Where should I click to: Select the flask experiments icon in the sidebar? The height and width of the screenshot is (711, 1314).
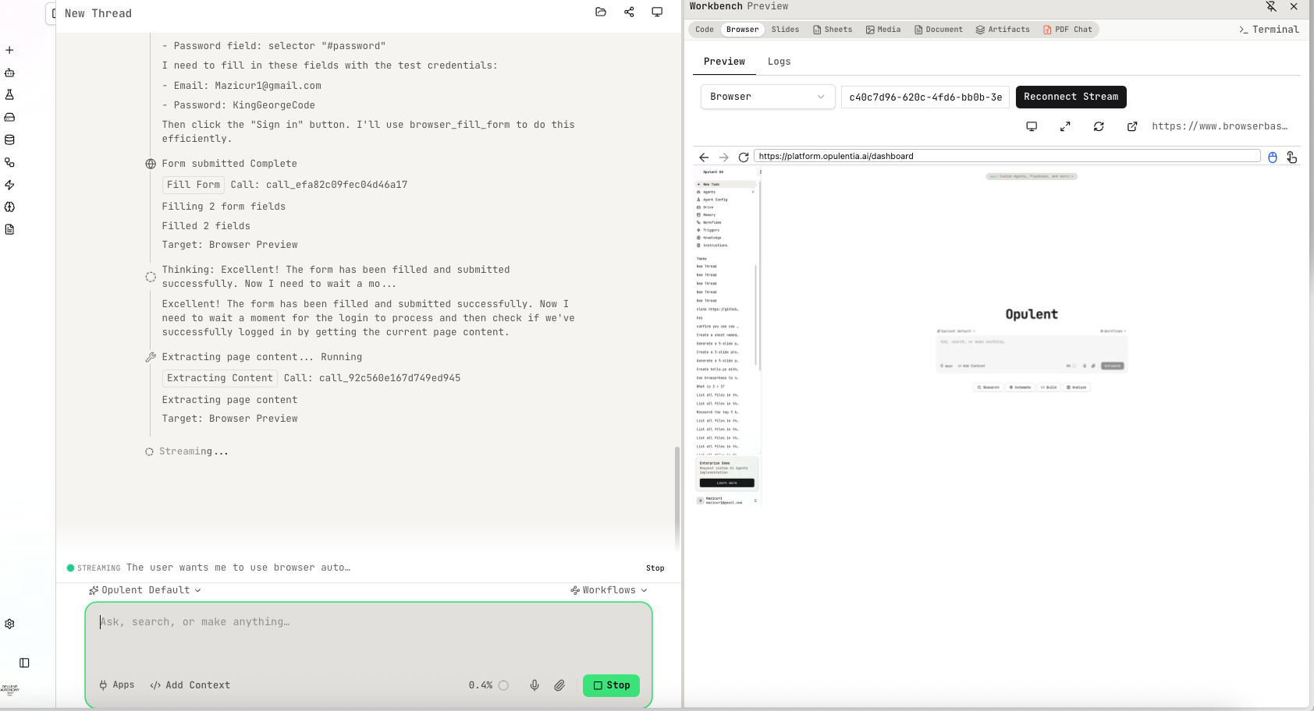9,94
